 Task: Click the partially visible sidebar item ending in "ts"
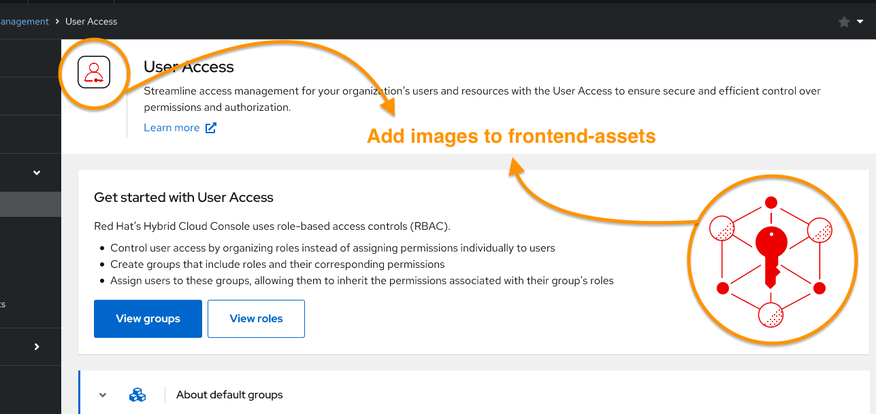3,304
